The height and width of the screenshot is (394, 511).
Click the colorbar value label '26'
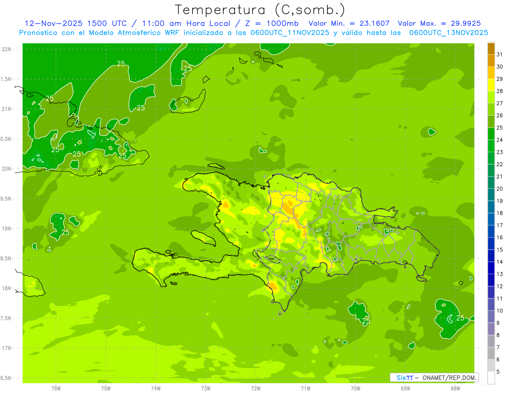[500, 116]
